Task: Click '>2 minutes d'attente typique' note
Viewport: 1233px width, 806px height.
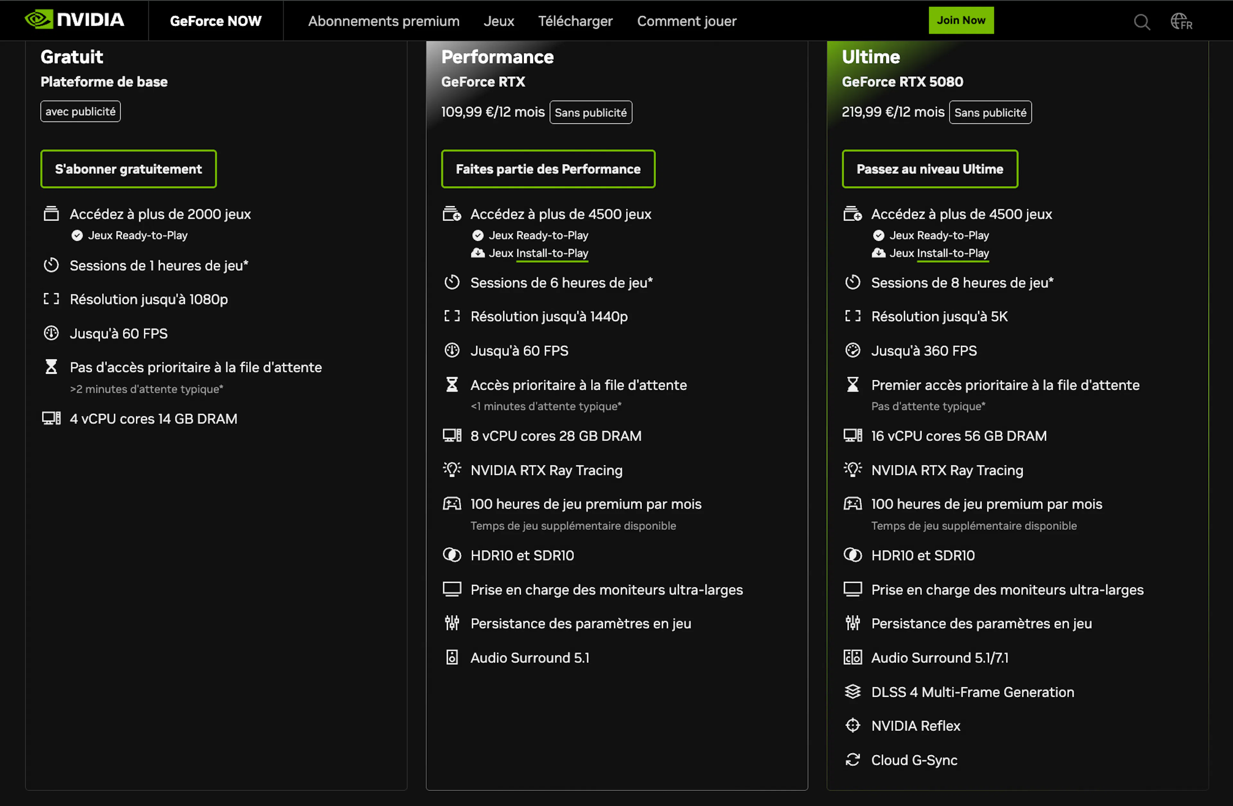Action: 147,389
